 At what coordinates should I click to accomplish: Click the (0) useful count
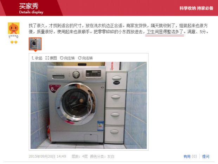pyautogui.click(x=194, y=157)
